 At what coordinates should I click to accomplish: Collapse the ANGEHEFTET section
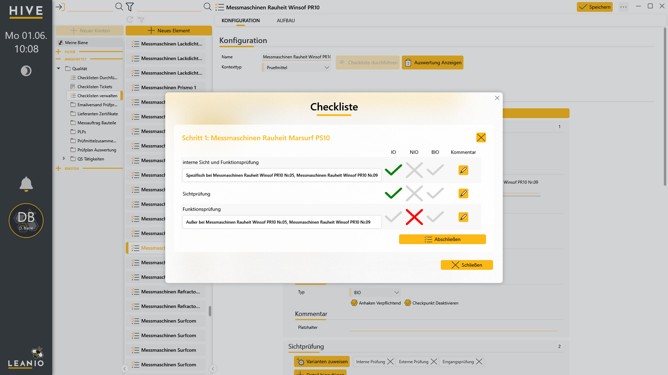tap(58, 59)
